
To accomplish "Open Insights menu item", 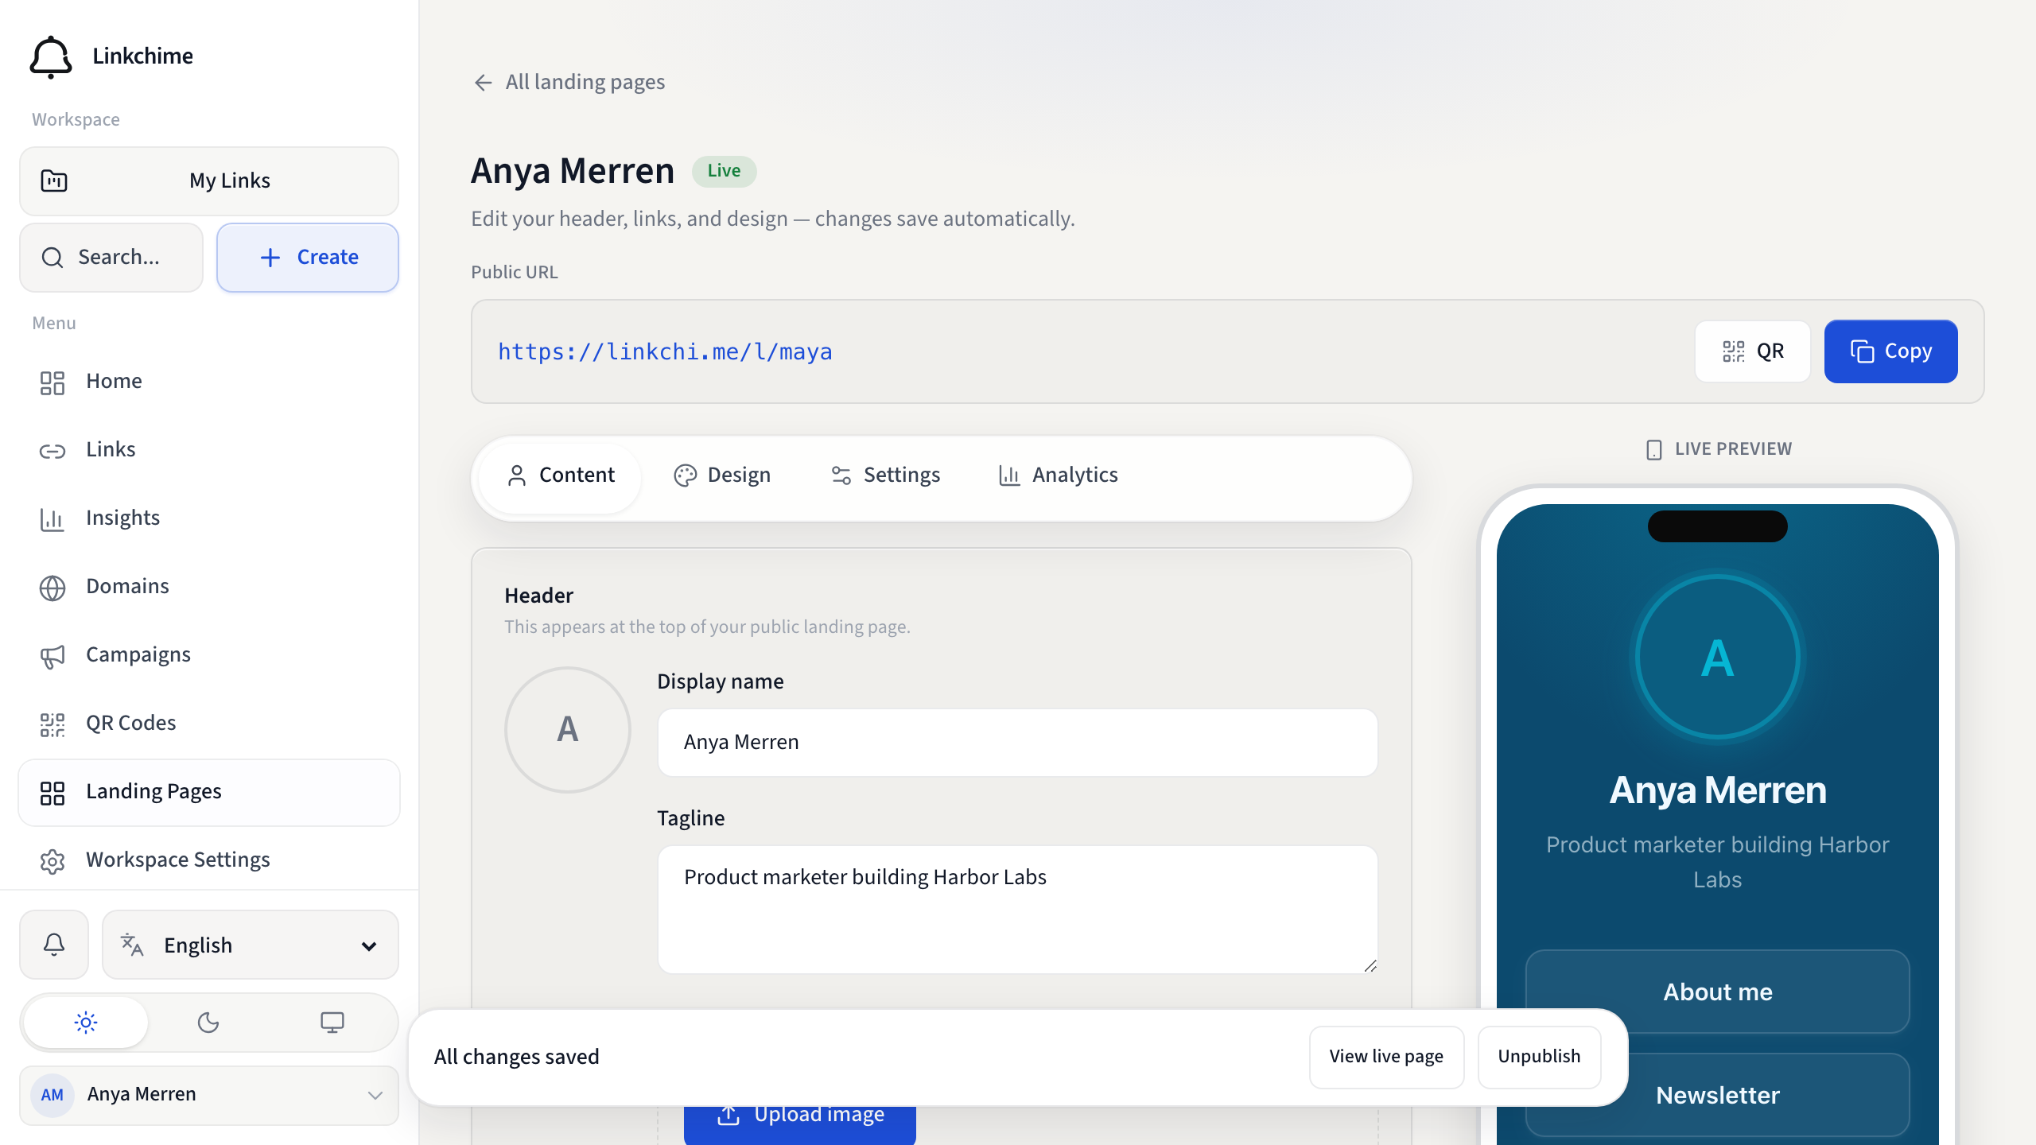I will 209,518.
